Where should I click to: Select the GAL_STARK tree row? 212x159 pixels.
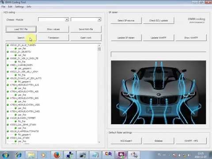(x=19, y=138)
